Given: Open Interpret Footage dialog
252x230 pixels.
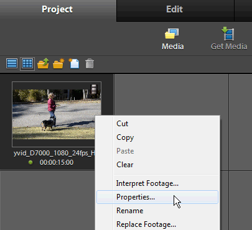Looking at the screenshot, I should (x=157, y=183).
